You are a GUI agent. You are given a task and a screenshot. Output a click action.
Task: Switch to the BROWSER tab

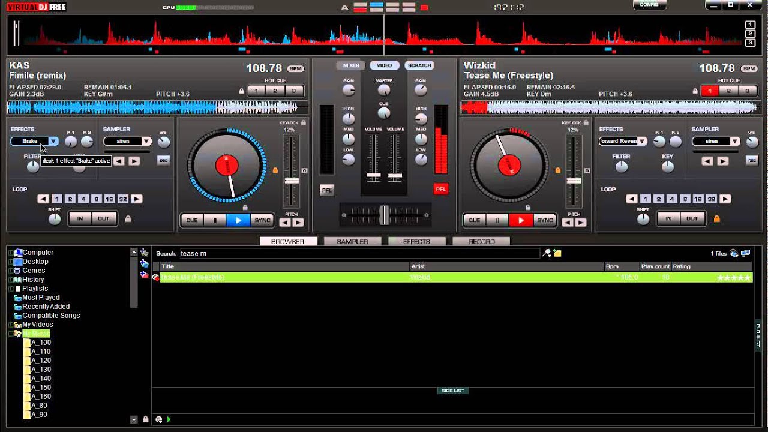(x=287, y=241)
